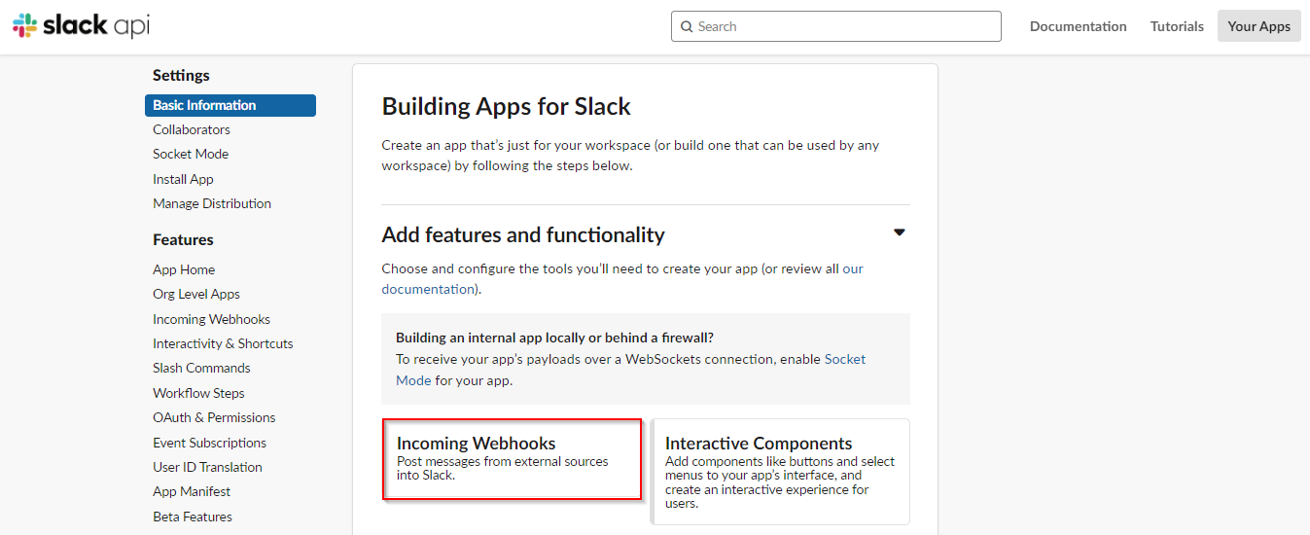The image size is (1310, 535).
Task: Open Slash Commands feature
Action: [201, 368]
